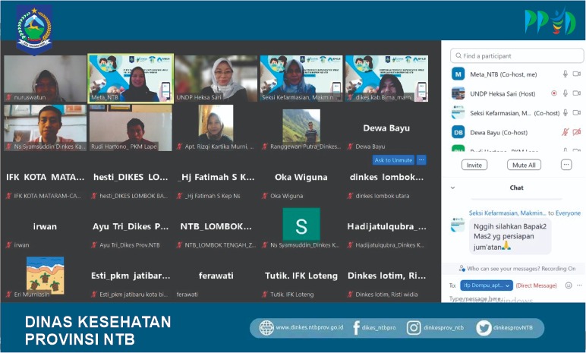Toggle Dewa Bayu's muted microphone icon
The image size is (586, 353).
click(565, 132)
